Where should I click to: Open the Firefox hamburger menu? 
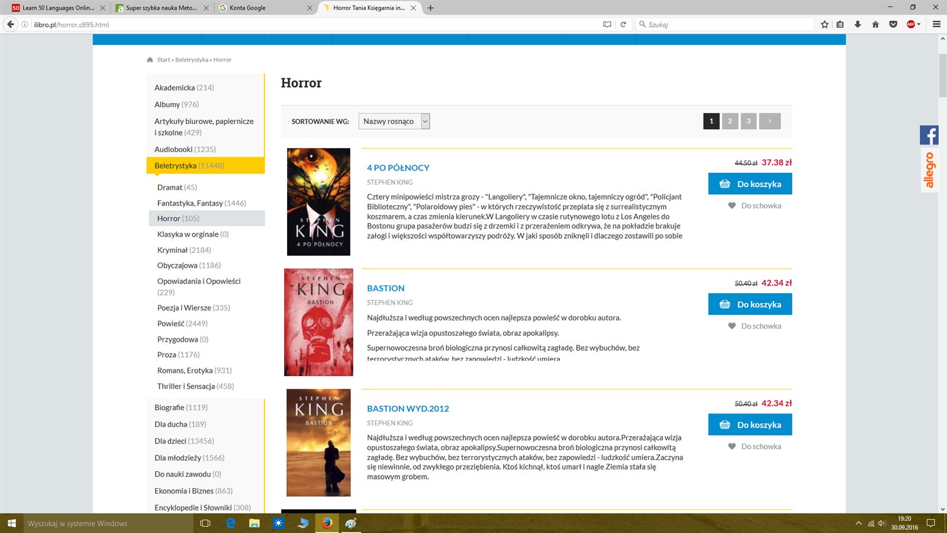point(936,24)
